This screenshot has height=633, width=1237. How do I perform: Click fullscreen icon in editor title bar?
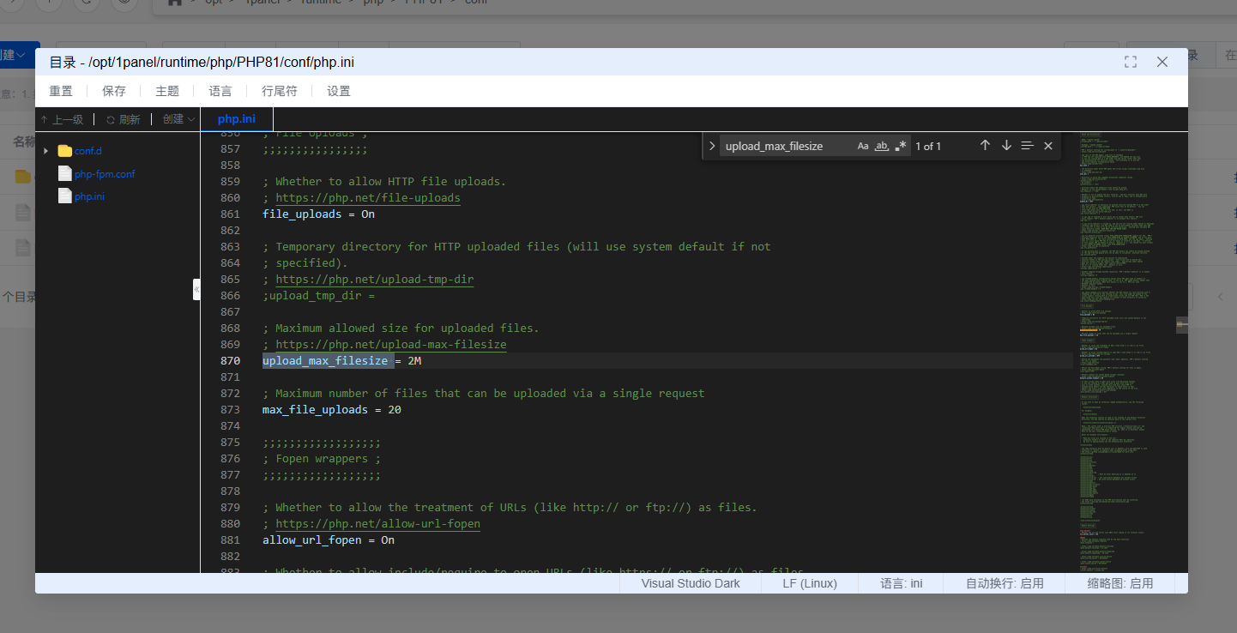coord(1131,62)
